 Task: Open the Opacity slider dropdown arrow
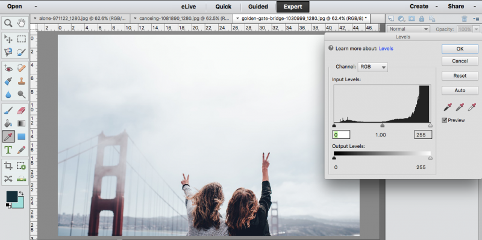click(476, 29)
